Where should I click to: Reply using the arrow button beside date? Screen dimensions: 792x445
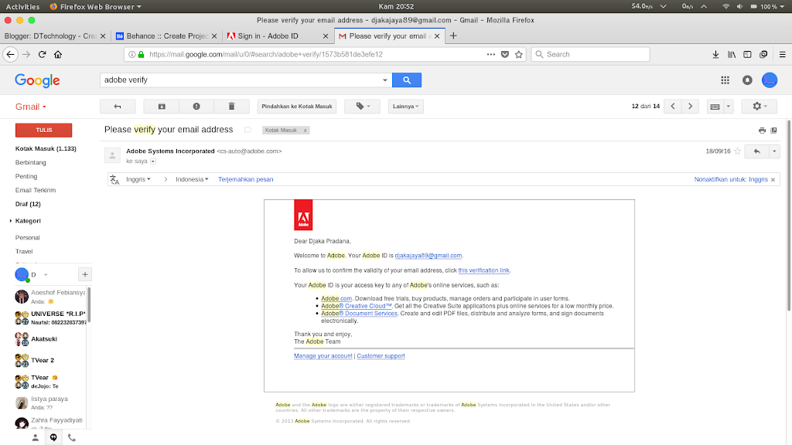(x=756, y=151)
